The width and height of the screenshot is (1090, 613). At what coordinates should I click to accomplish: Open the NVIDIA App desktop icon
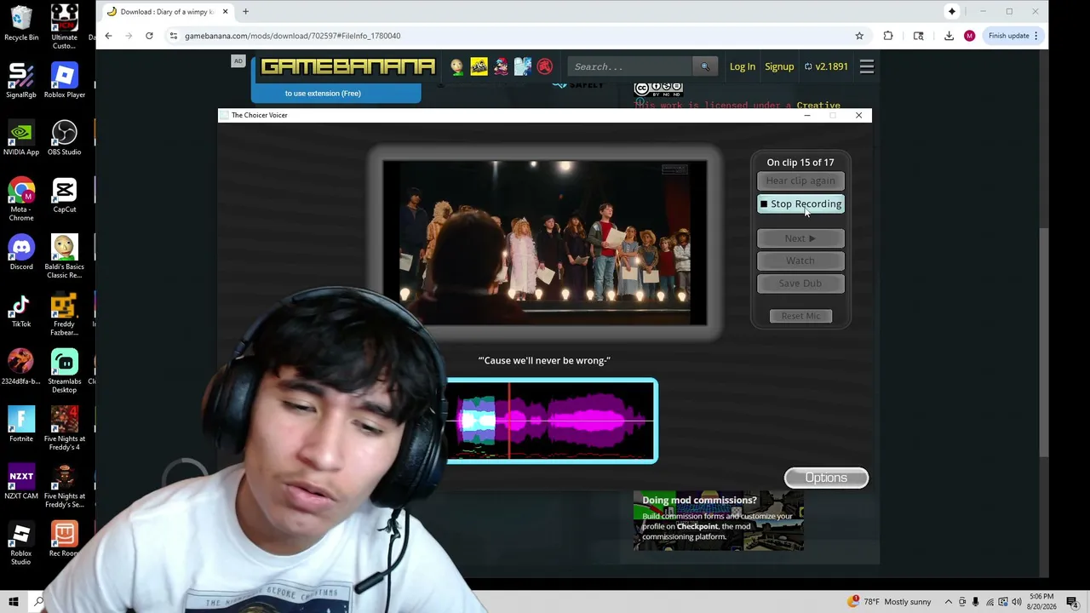click(x=21, y=138)
